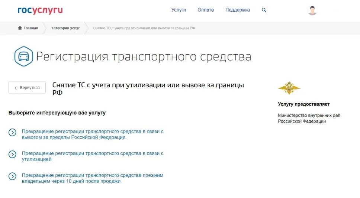Click the home icon next to Главная

click(20, 28)
